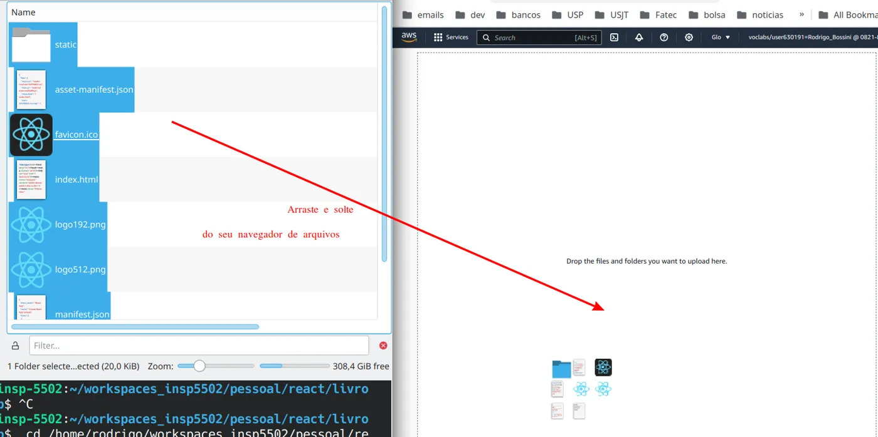The width and height of the screenshot is (878, 437).
Task: Click the AWS Search box
Action: click(539, 38)
